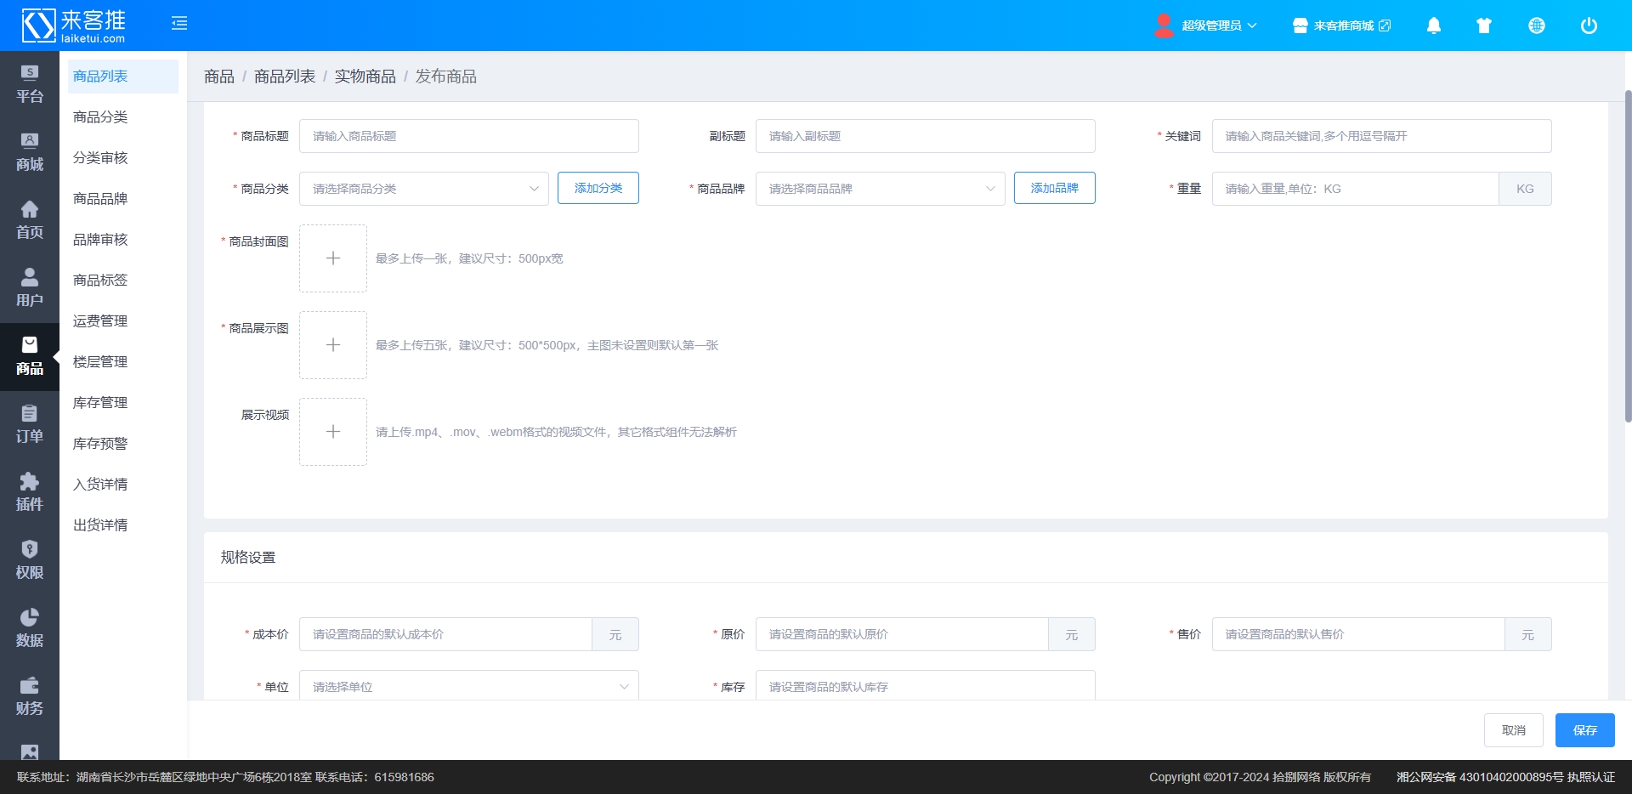Click the blue 保存 save button
Viewport: 1632px width, 794px height.
click(x=1584, y=730)
